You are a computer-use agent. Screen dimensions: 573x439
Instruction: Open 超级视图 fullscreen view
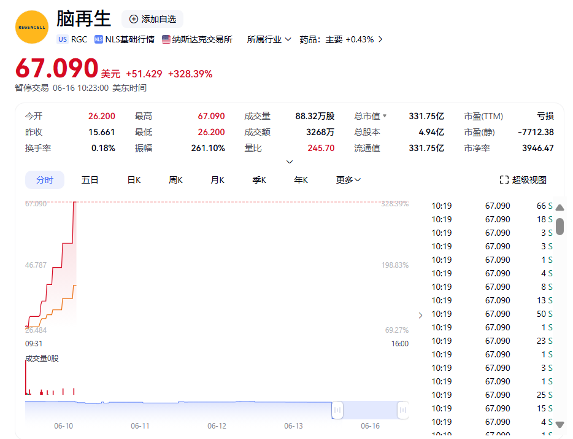[x=523, y=180]
